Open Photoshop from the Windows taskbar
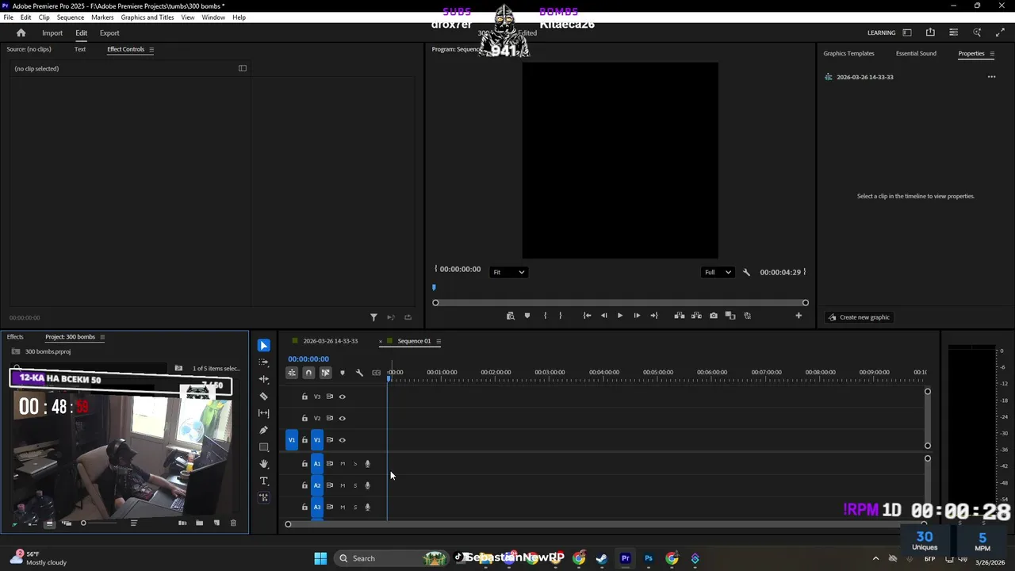This screenshot has width=1015, height=571. coord(649,558)
